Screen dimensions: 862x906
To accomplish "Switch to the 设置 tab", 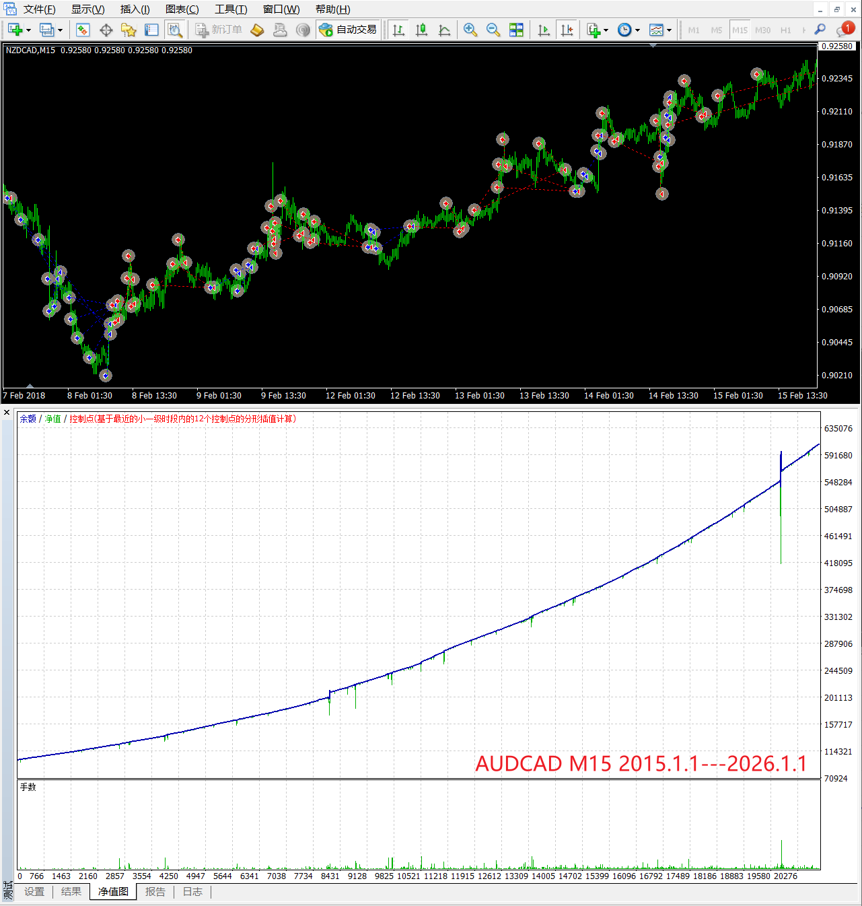I will 34,892.
